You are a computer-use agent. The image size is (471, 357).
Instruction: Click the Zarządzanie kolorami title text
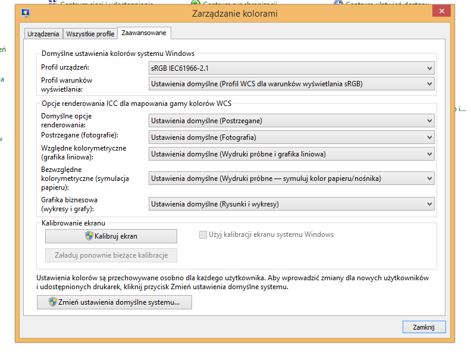click(235, 14)
